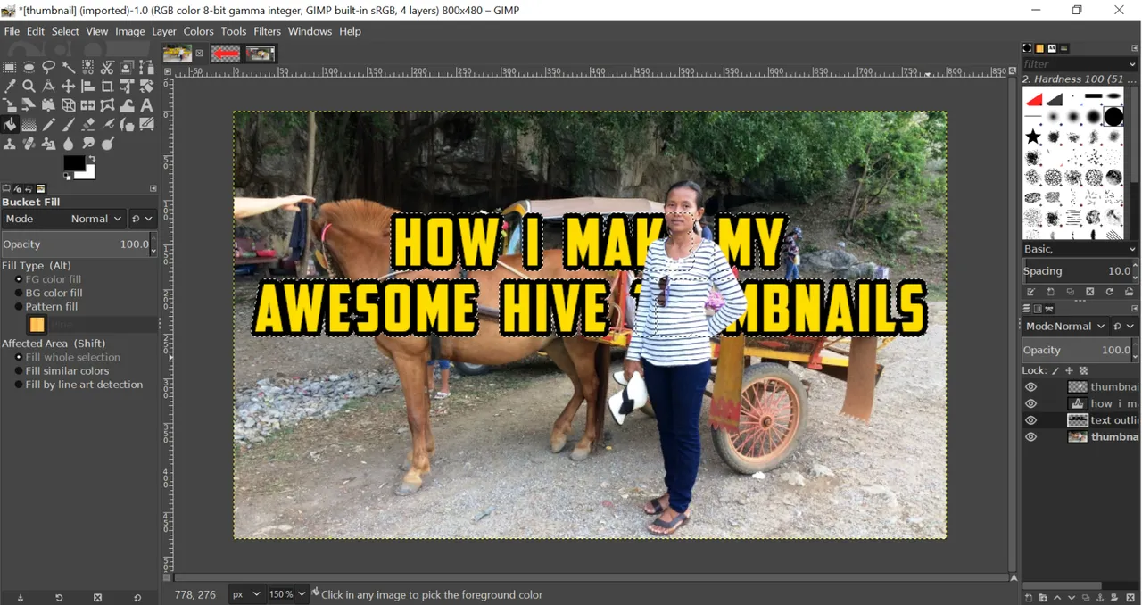Select the Smudge tool
Screen dimensions: 1142x605
point(88,144)
